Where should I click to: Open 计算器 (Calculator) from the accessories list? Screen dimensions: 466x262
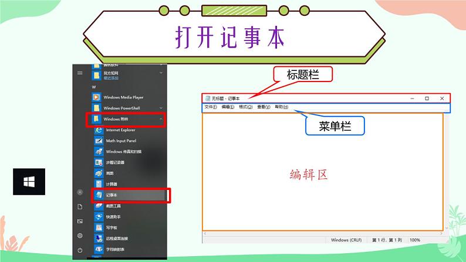click(112, 183)
